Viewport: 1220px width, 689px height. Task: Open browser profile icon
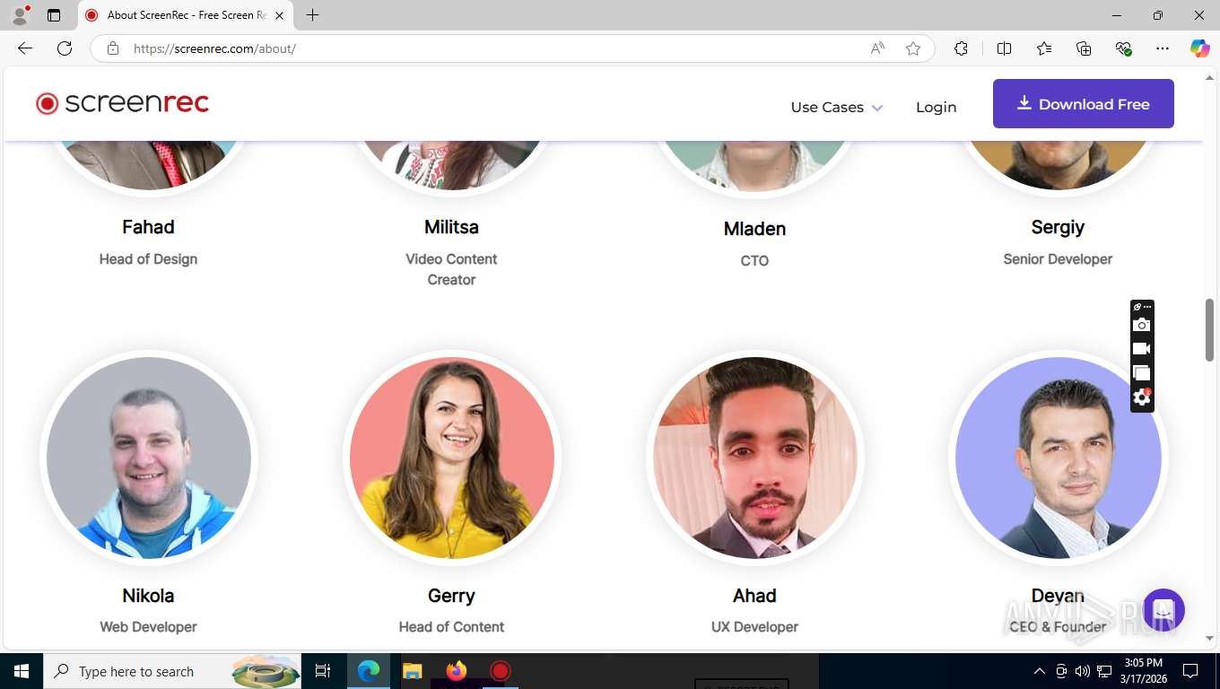pos(20,15)
